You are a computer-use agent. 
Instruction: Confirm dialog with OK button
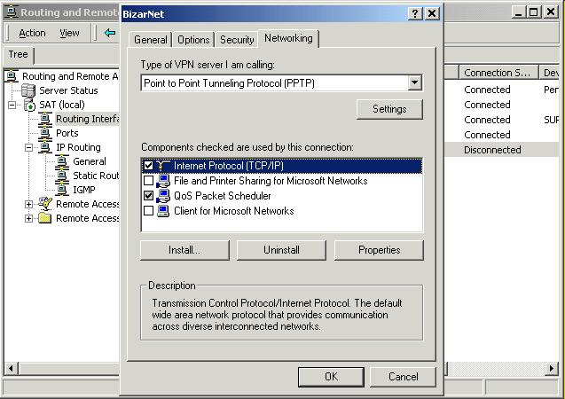click(x=331, y=377)
